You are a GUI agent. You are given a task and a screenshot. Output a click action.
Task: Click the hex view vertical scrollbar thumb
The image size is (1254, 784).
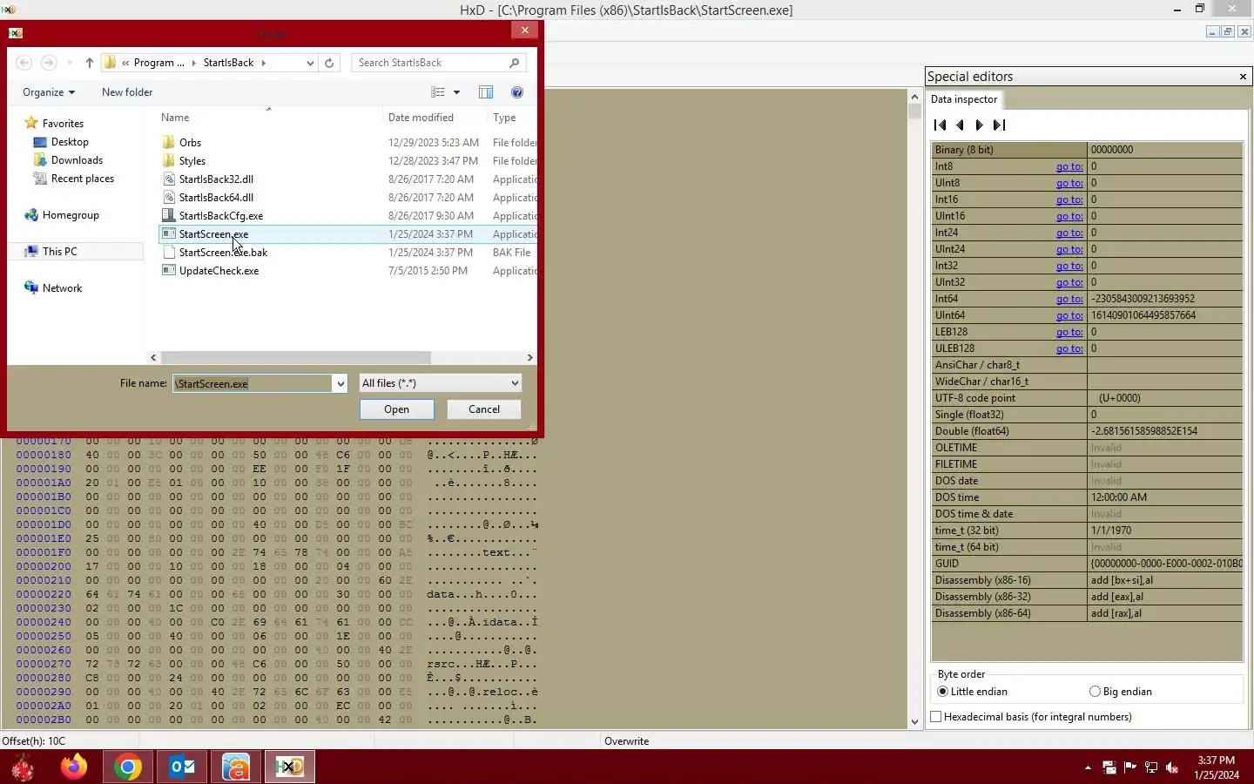click(x=914, y=112)
